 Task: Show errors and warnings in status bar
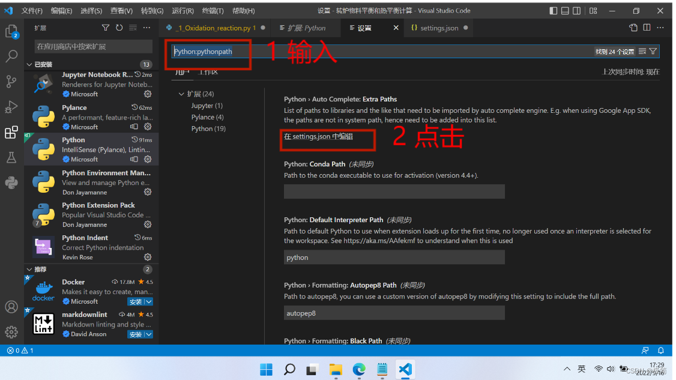click(20, 351)
